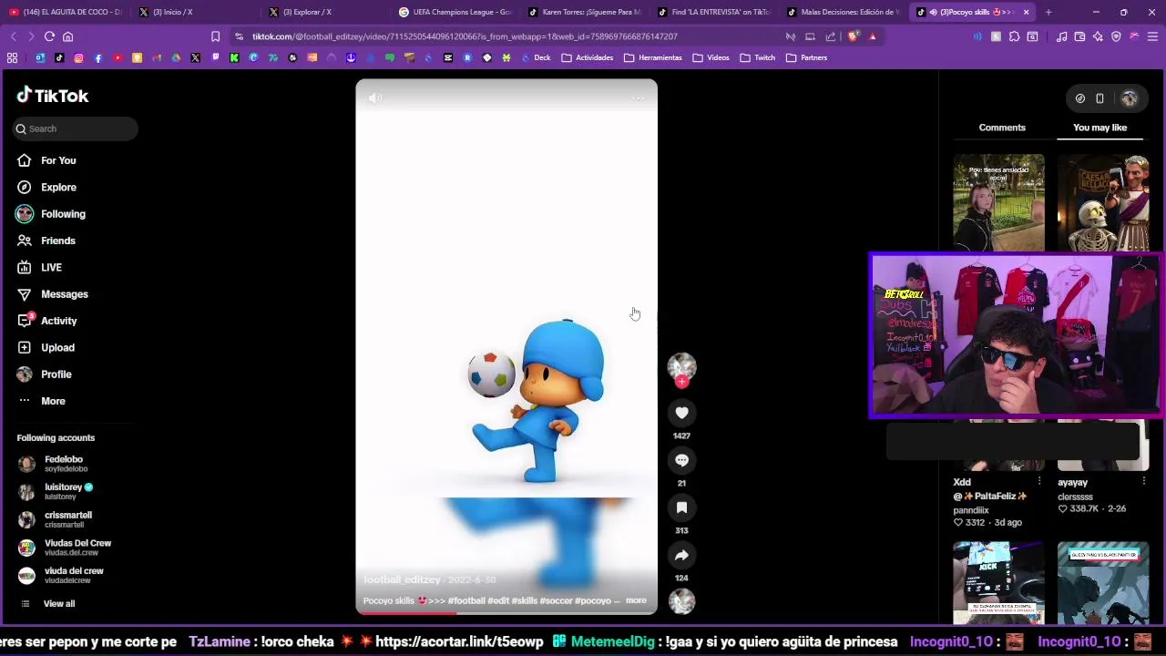Reload the page in browser toolbar
Viewport: 1166px width, 656px height.
tap(49, 36)
